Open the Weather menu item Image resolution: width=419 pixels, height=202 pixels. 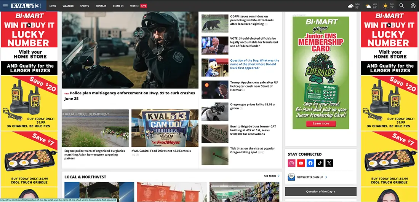(68, 6)
